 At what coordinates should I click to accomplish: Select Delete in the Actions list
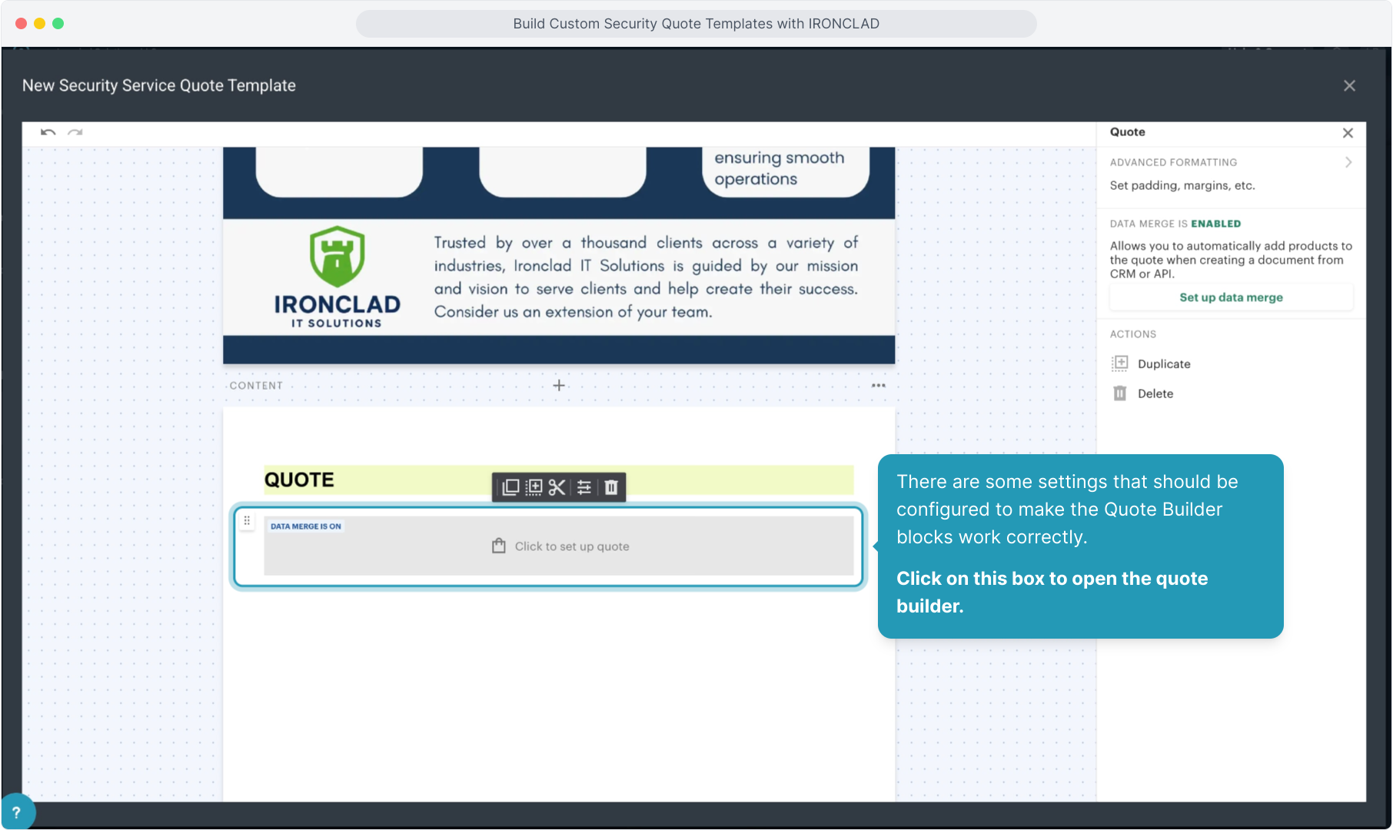[1155, 393]
